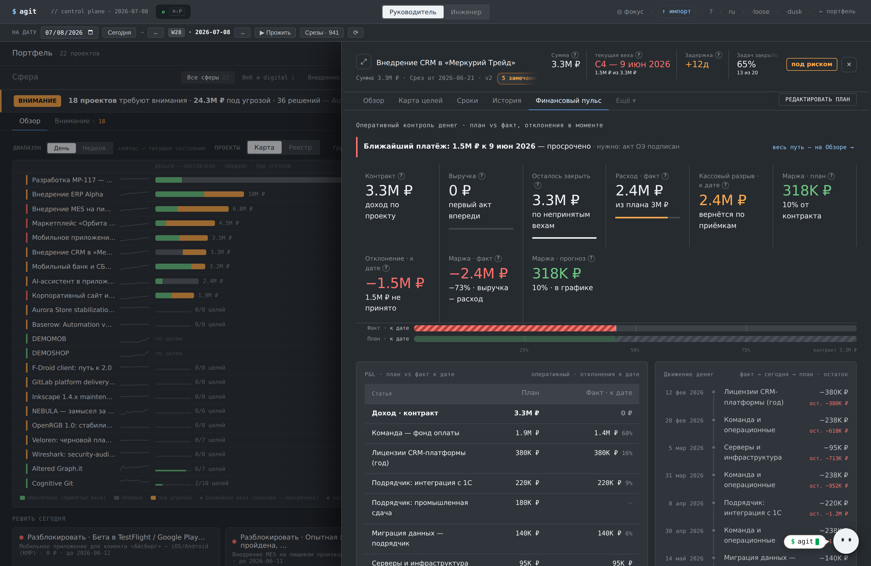Viewport: 871px width, 566px height.
Task: Click the date field showing 07/08/2026
Action: click(69, 32)
